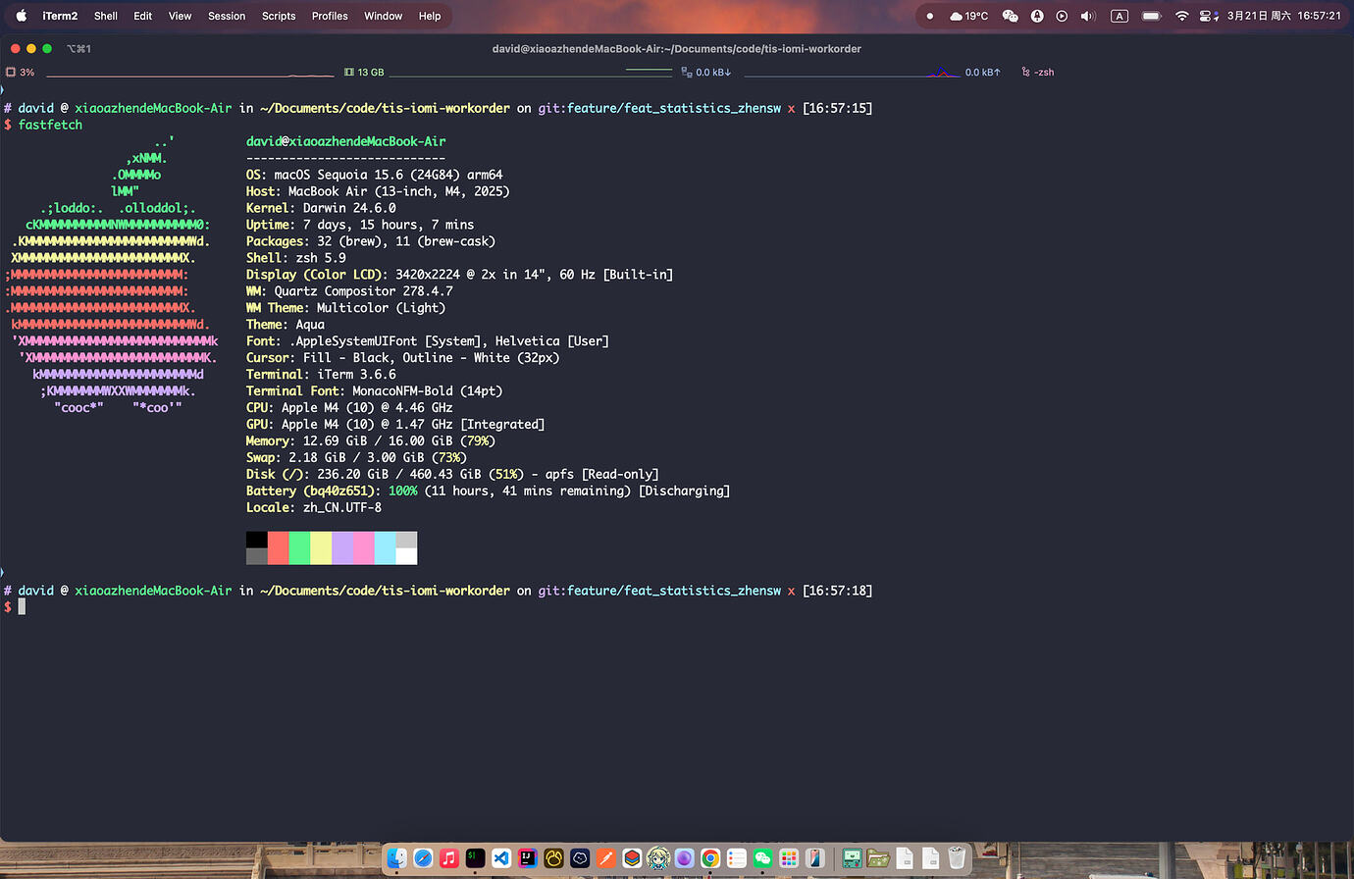Click the fastfetch command text
This screenshot has width=1354, height=879.
[x=50, y=125]
